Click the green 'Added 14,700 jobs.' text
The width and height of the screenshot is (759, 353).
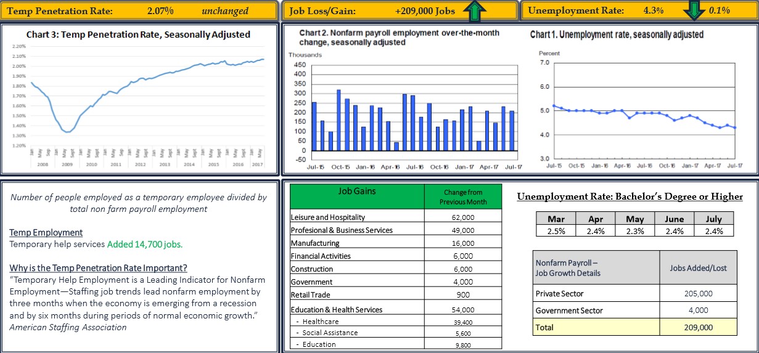click(x=145, y=244)
